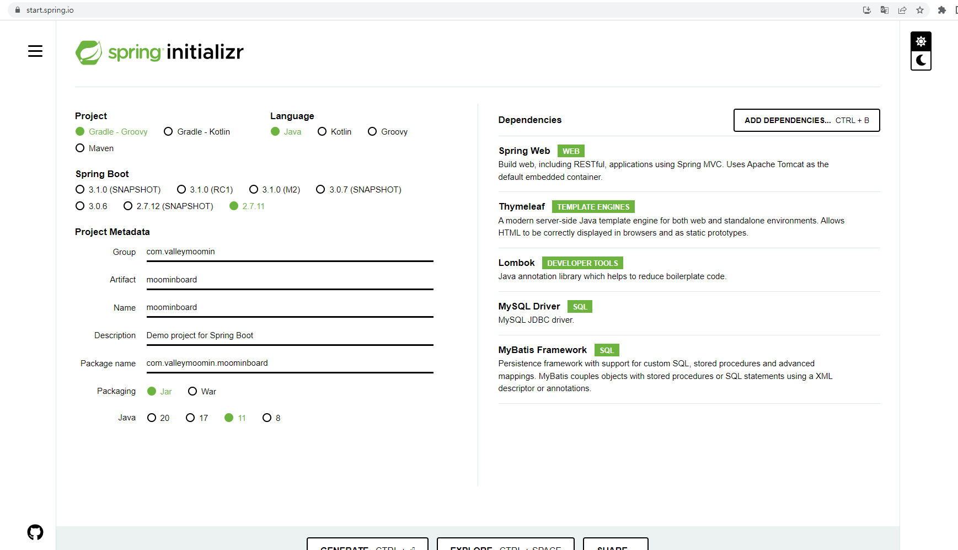
Task: Click the Description input field
Action: pyautogui.click(x=290, y=335)
